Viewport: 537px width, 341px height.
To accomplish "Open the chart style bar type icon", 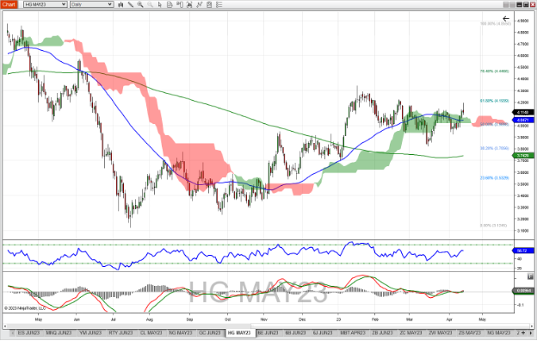I will 120,4.
